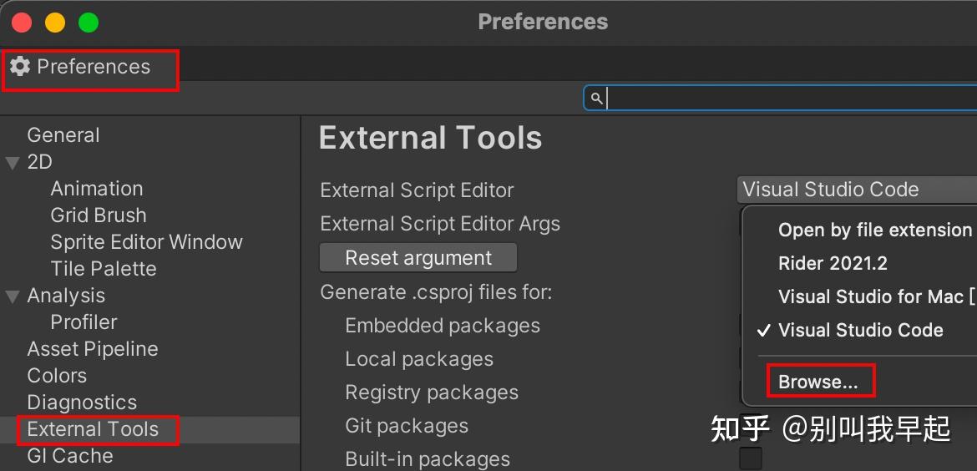Select Sprite Editor Window in sidebar
977x471 pixels.
click(146, 242)
